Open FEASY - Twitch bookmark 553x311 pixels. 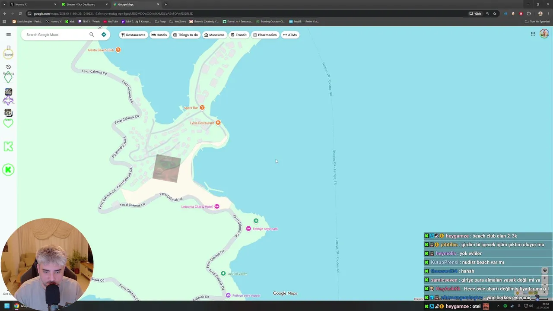click(89, 21)
